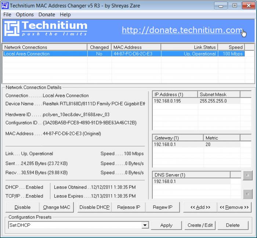Select the Local Area Connection row
This screenshot has height=238, width=257.
click(x=124, y=54)
